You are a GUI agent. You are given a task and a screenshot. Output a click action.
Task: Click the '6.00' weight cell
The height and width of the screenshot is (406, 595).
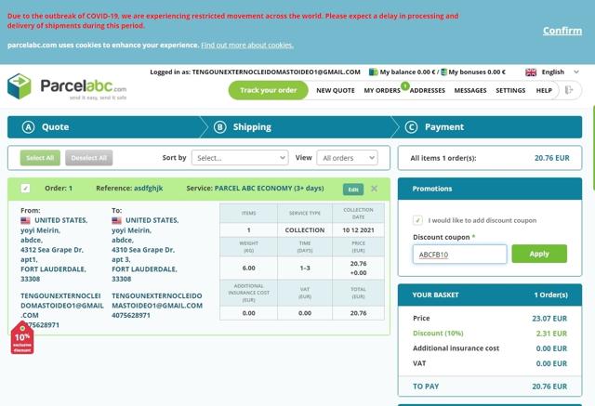(x=248, y=268)
